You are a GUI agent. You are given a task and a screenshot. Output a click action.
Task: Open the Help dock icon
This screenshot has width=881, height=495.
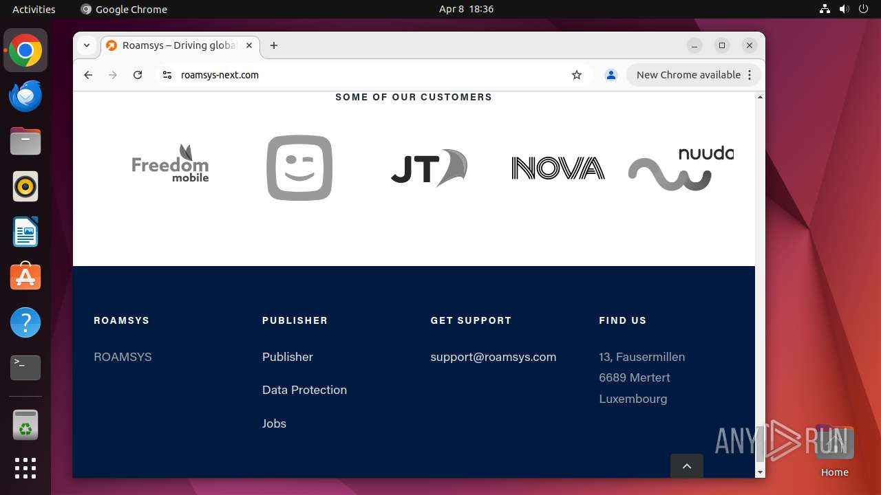[x=25, y=322]
